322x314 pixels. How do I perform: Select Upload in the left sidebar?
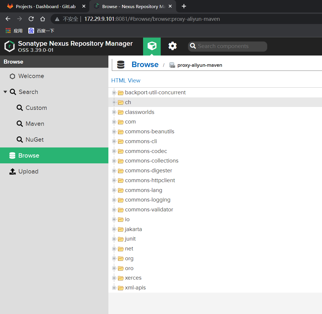click(x=28, y=171)
